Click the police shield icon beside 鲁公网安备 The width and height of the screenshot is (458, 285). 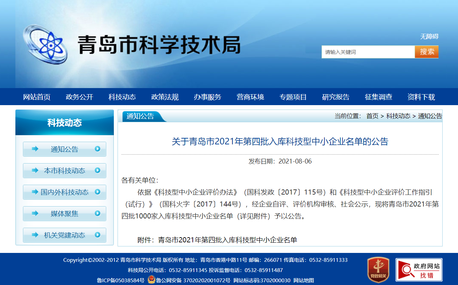[151, 280]
